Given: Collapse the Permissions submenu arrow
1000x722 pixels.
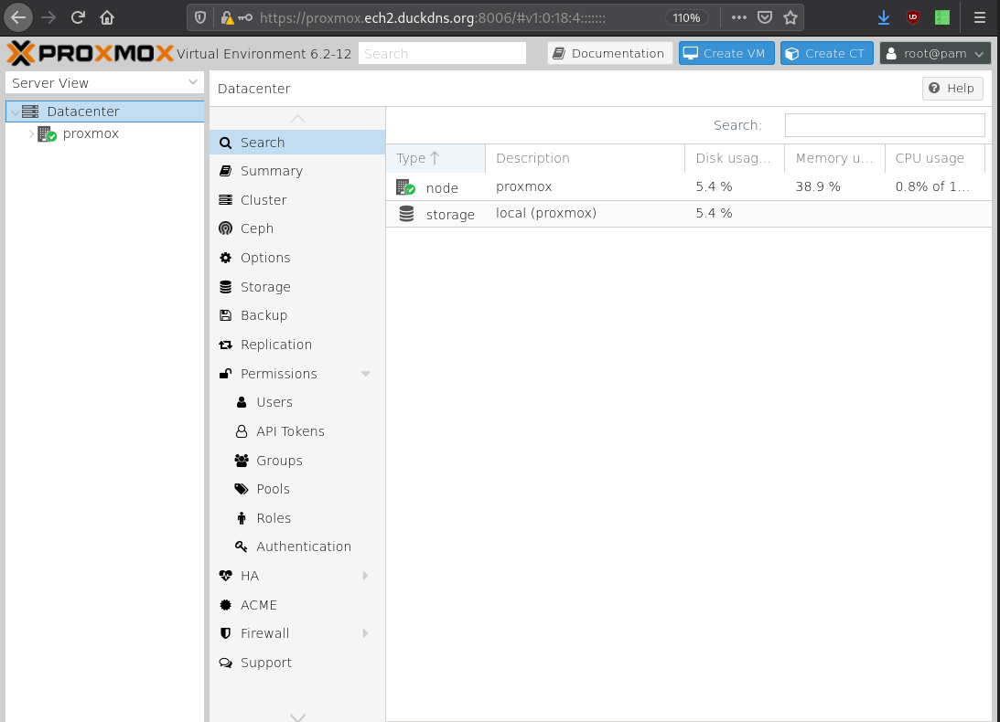Looking at the screenshot, I should pyautogui.click(x=365, y=374).
